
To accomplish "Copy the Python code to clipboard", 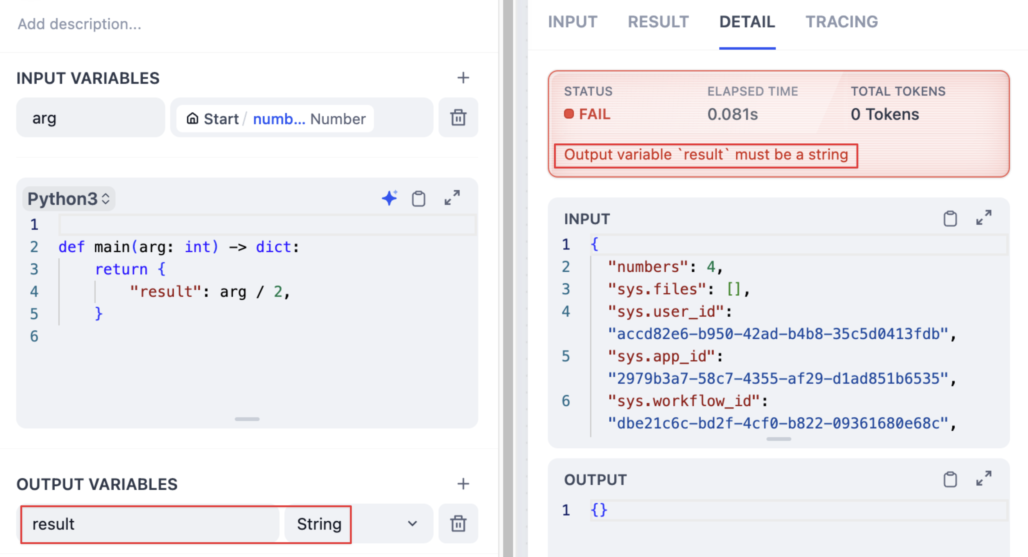I will [x=418, y=198].
